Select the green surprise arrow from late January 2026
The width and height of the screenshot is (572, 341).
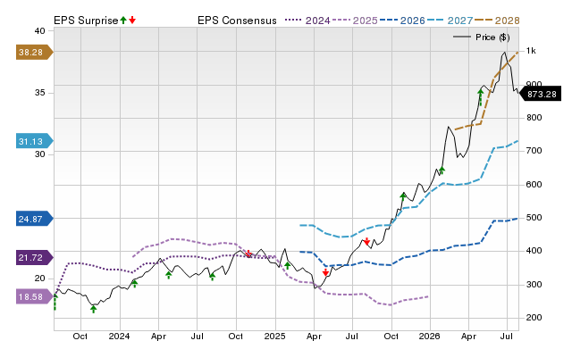click(442, 170)
